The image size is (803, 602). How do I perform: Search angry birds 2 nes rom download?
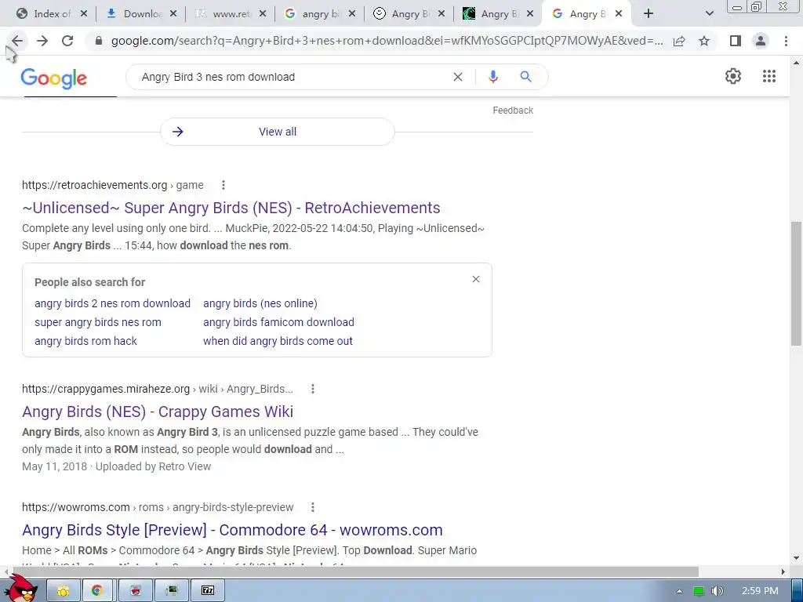click(x=113, y=303)
